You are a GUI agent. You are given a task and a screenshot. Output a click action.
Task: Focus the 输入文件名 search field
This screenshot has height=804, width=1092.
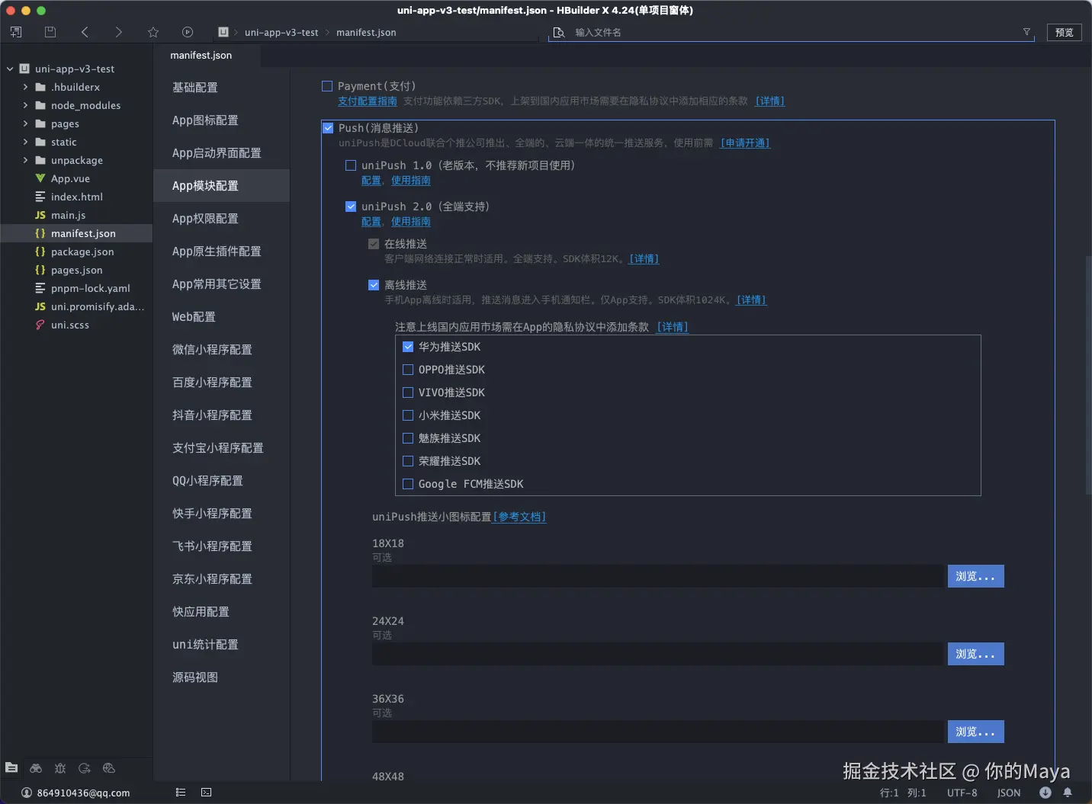tap(793, 32)
